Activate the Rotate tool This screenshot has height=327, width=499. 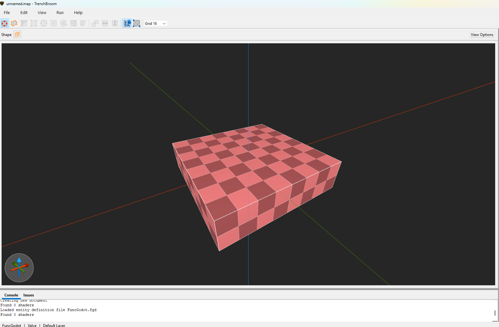pyautogui.click(x=64, y=23)
